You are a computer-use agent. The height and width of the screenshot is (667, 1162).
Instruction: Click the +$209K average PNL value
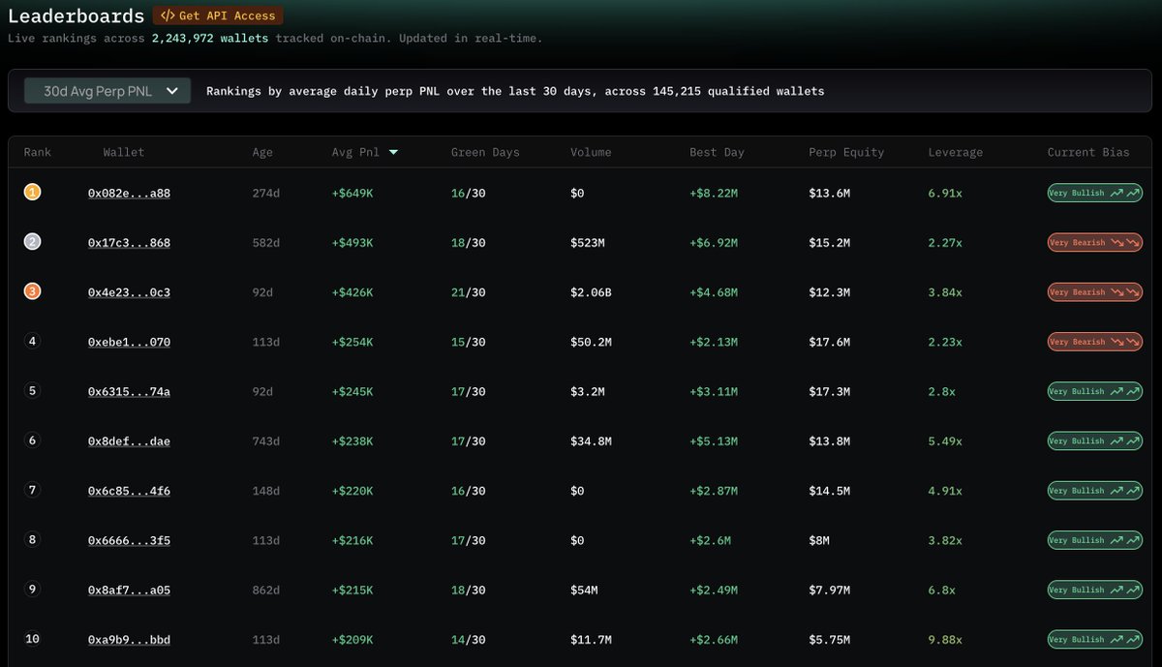click(352, 640)
